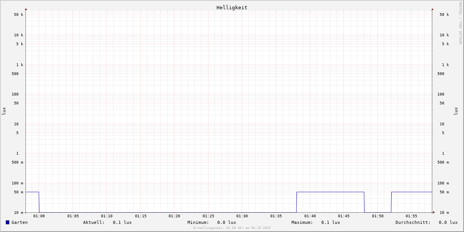Screen dimensions: 464x232
Task: Click the 01:55 time axis label
Action: (411, 216)
